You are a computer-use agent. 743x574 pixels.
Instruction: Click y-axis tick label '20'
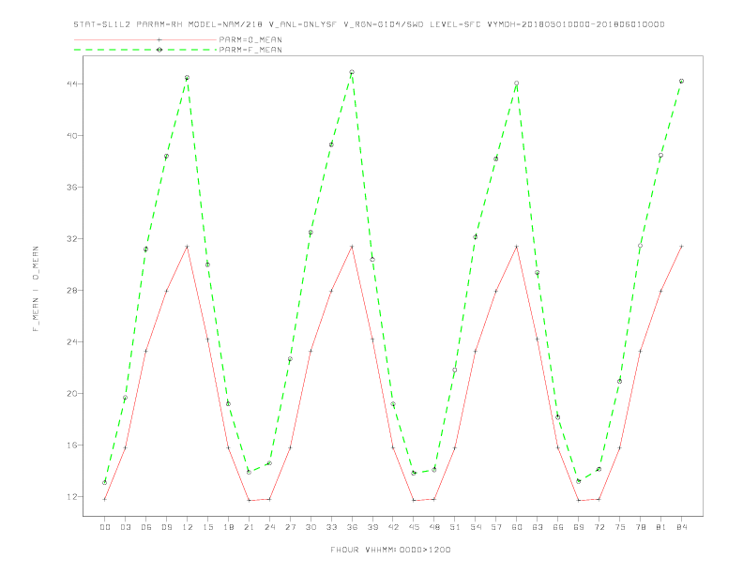coord(72,394)
